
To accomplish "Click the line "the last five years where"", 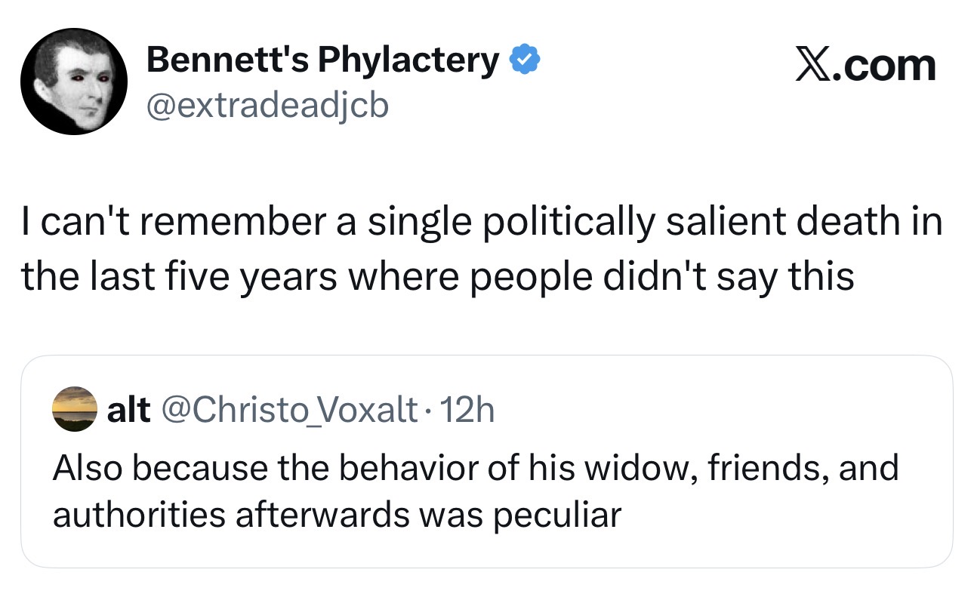I will coord(438,278).
